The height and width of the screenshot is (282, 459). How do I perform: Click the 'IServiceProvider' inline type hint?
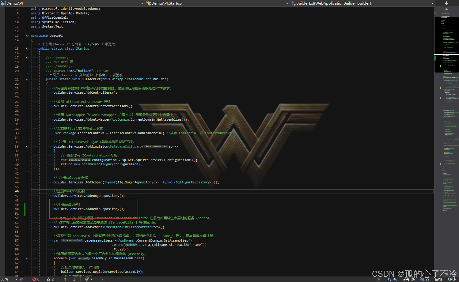pos(156,147)
